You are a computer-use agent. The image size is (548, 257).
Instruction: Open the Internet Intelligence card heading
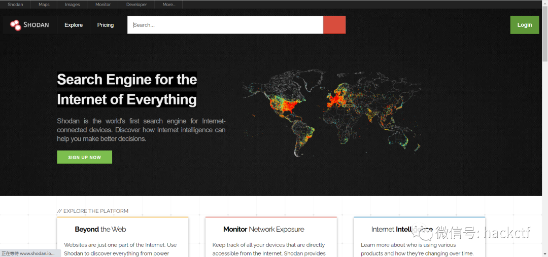[x=402, y=230]
